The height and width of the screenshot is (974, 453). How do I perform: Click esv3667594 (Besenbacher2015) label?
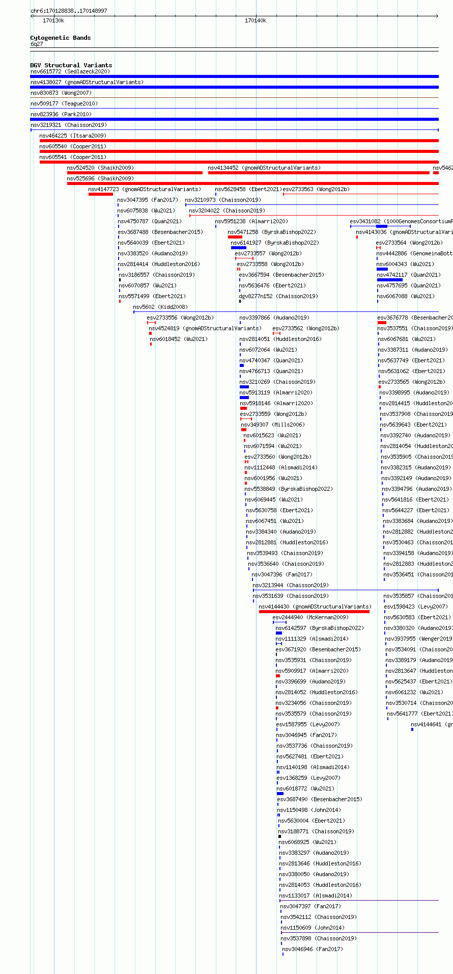[281, 275]
